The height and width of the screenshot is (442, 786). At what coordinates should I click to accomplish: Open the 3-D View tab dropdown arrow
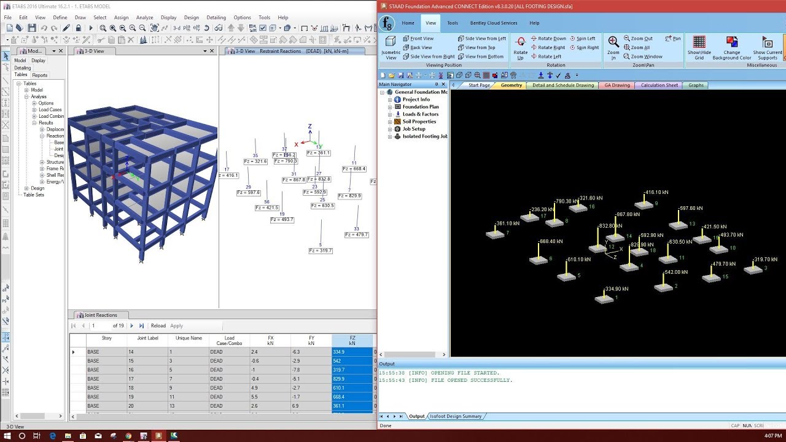[x=204, y=51]
